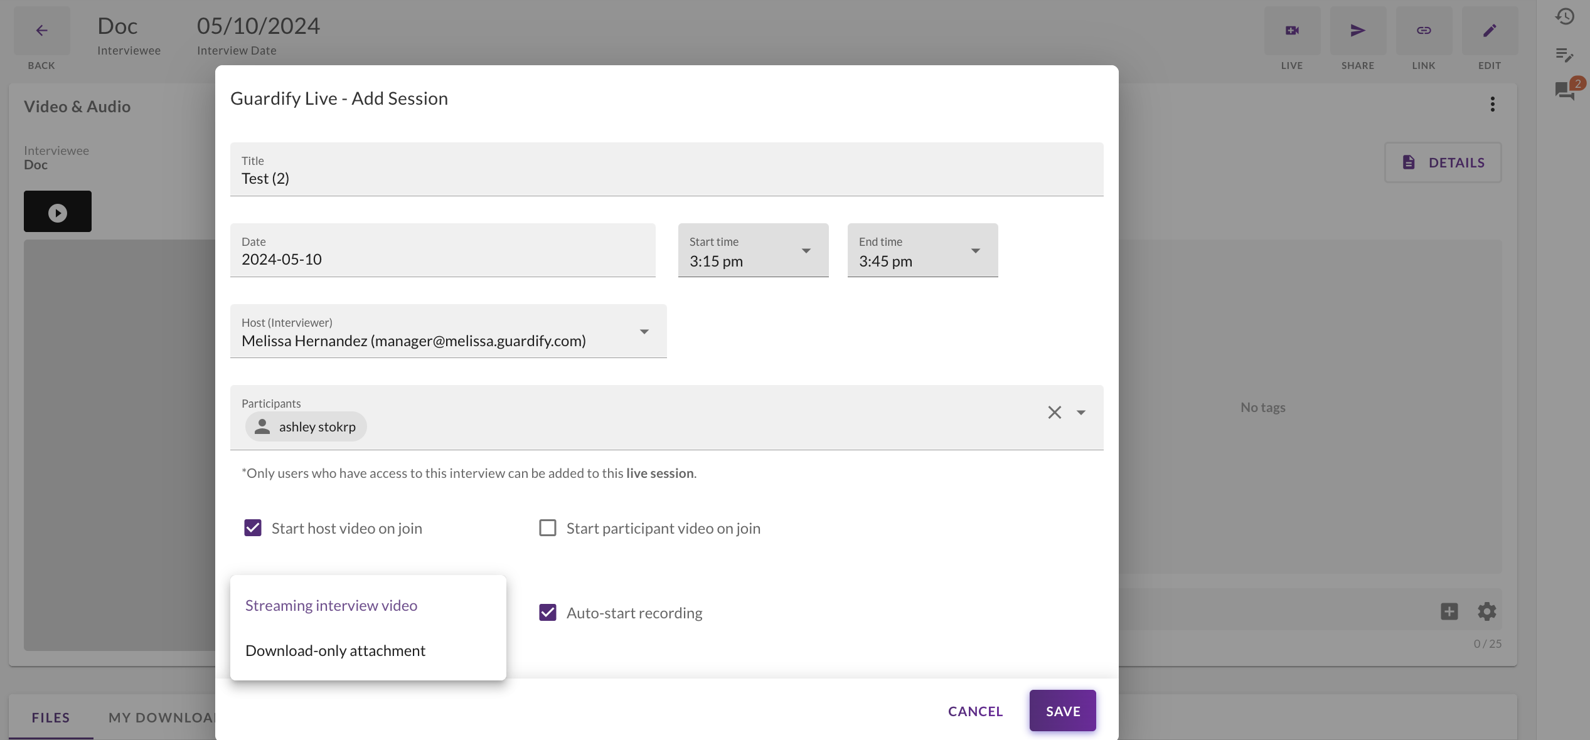Uncheck Start host video on join
Screen dimensions: 1590x740
[253, 528]
